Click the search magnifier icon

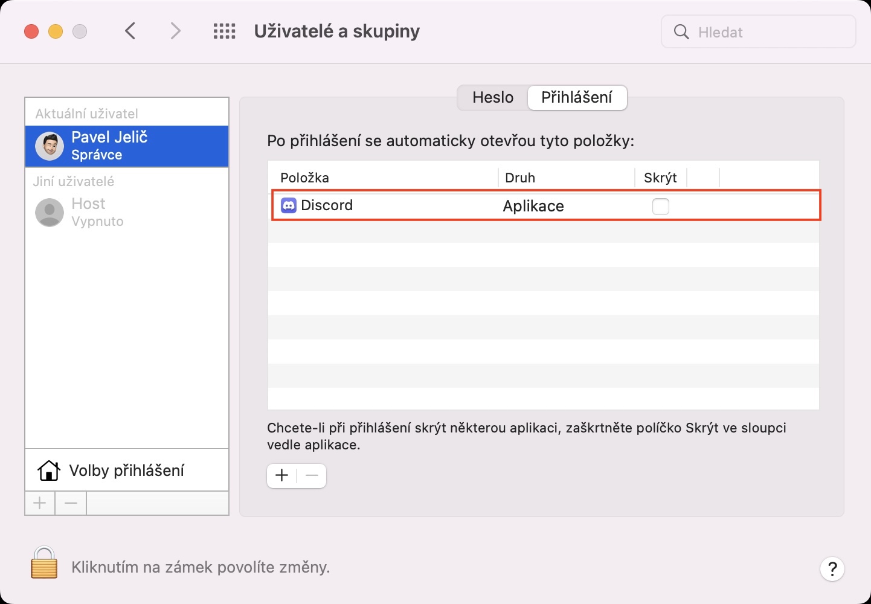point(681,32)
